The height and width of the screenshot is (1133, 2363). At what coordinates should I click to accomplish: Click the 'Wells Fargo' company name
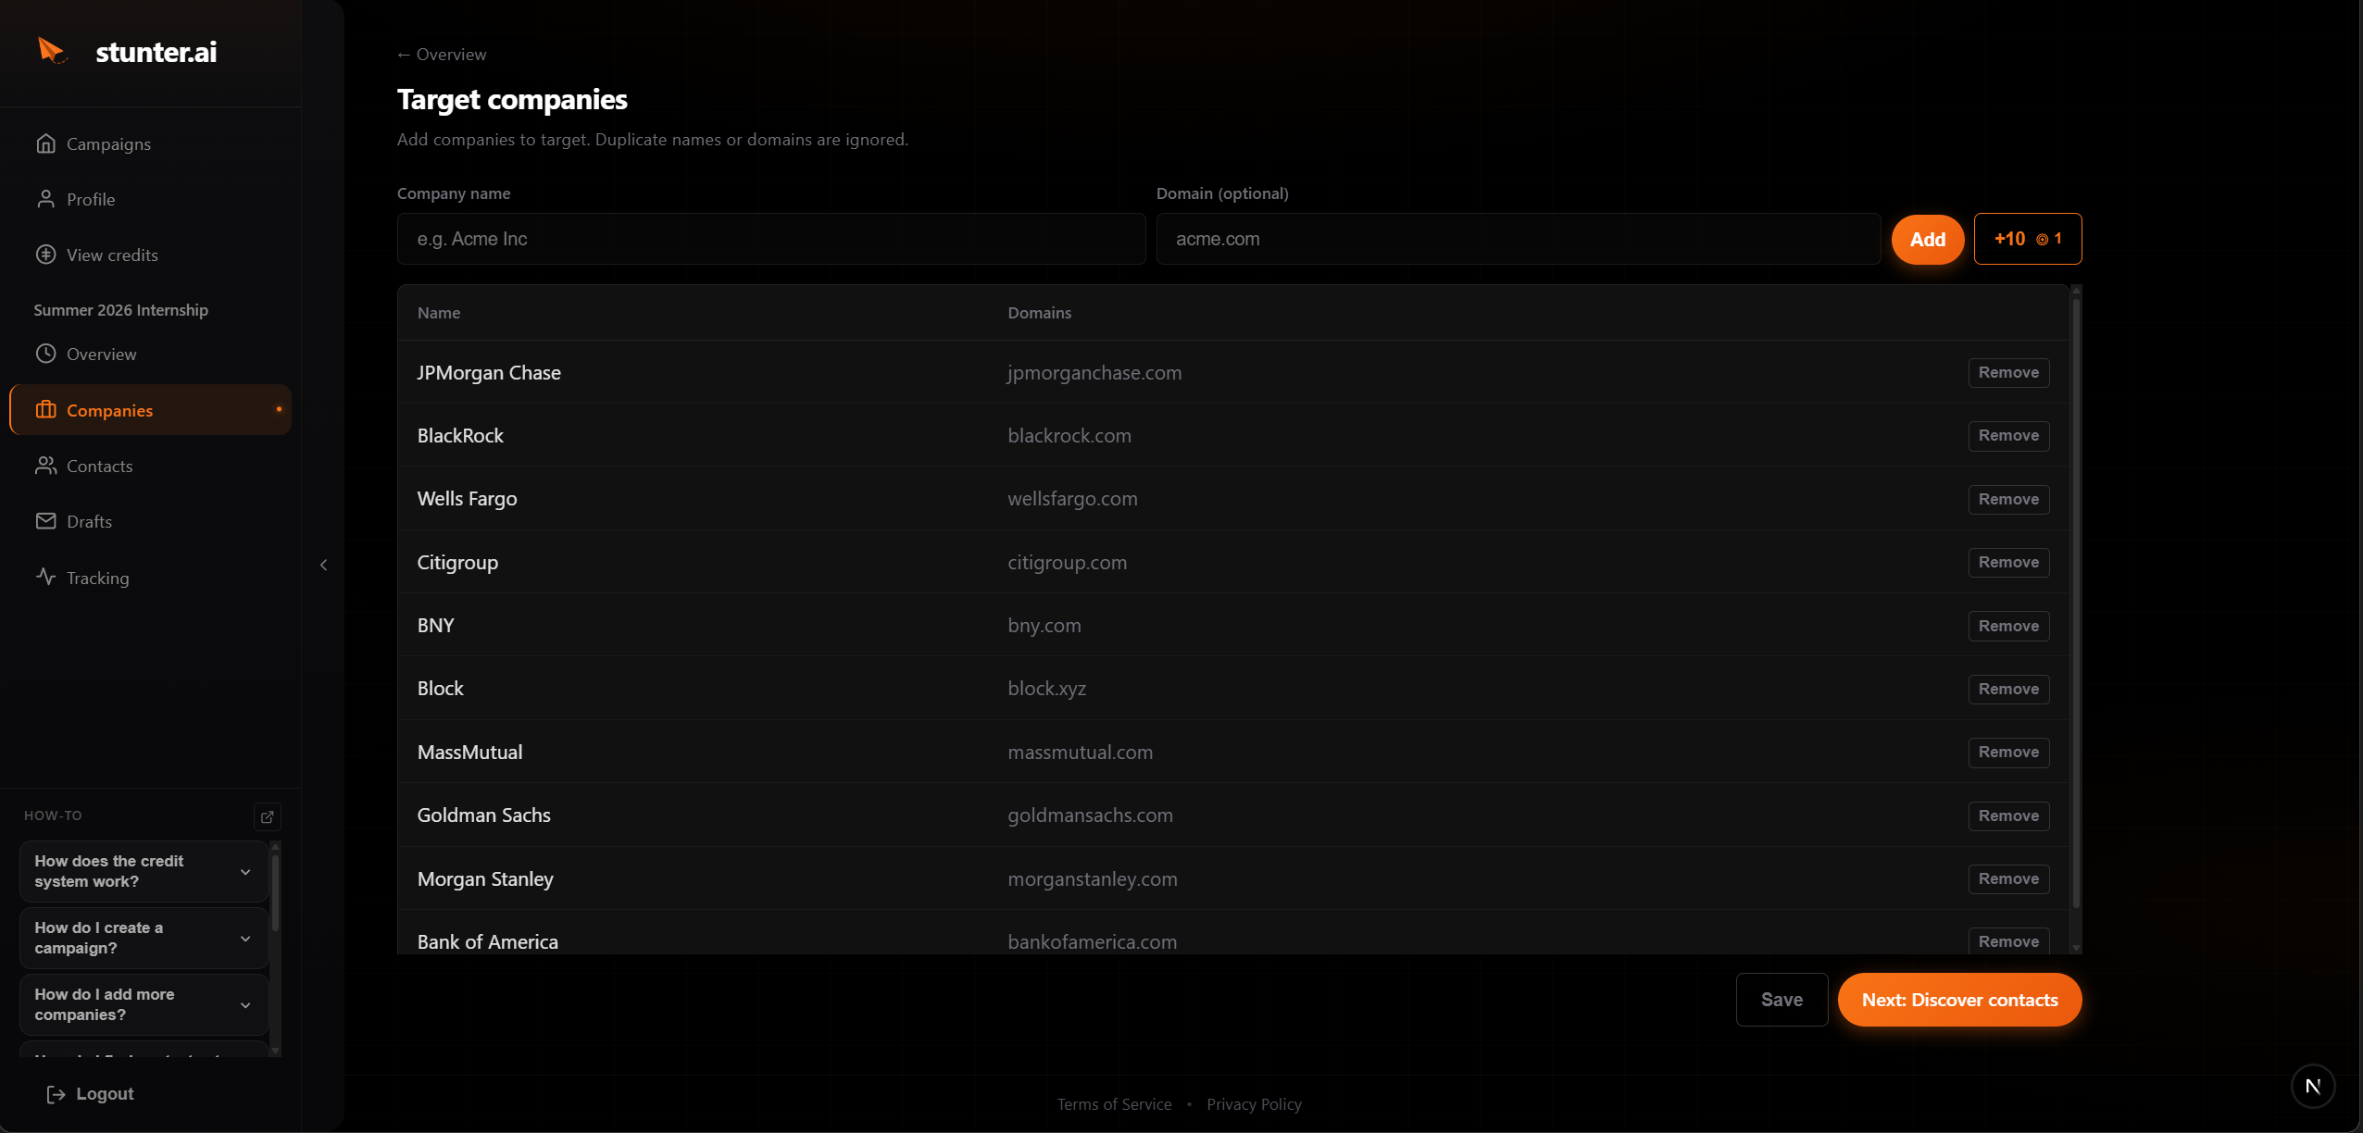coord(467,499)
